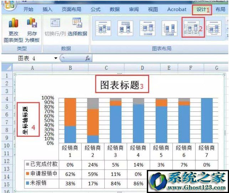Choose the first chart layout thumbnail

103,28
